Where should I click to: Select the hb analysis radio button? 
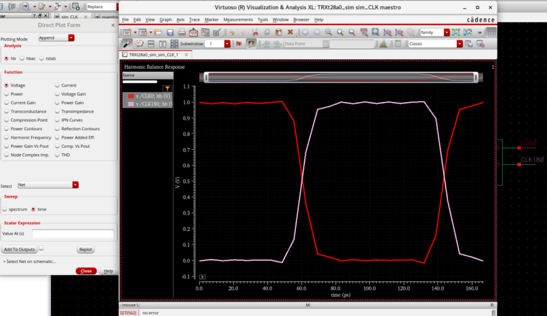point(6,58)
